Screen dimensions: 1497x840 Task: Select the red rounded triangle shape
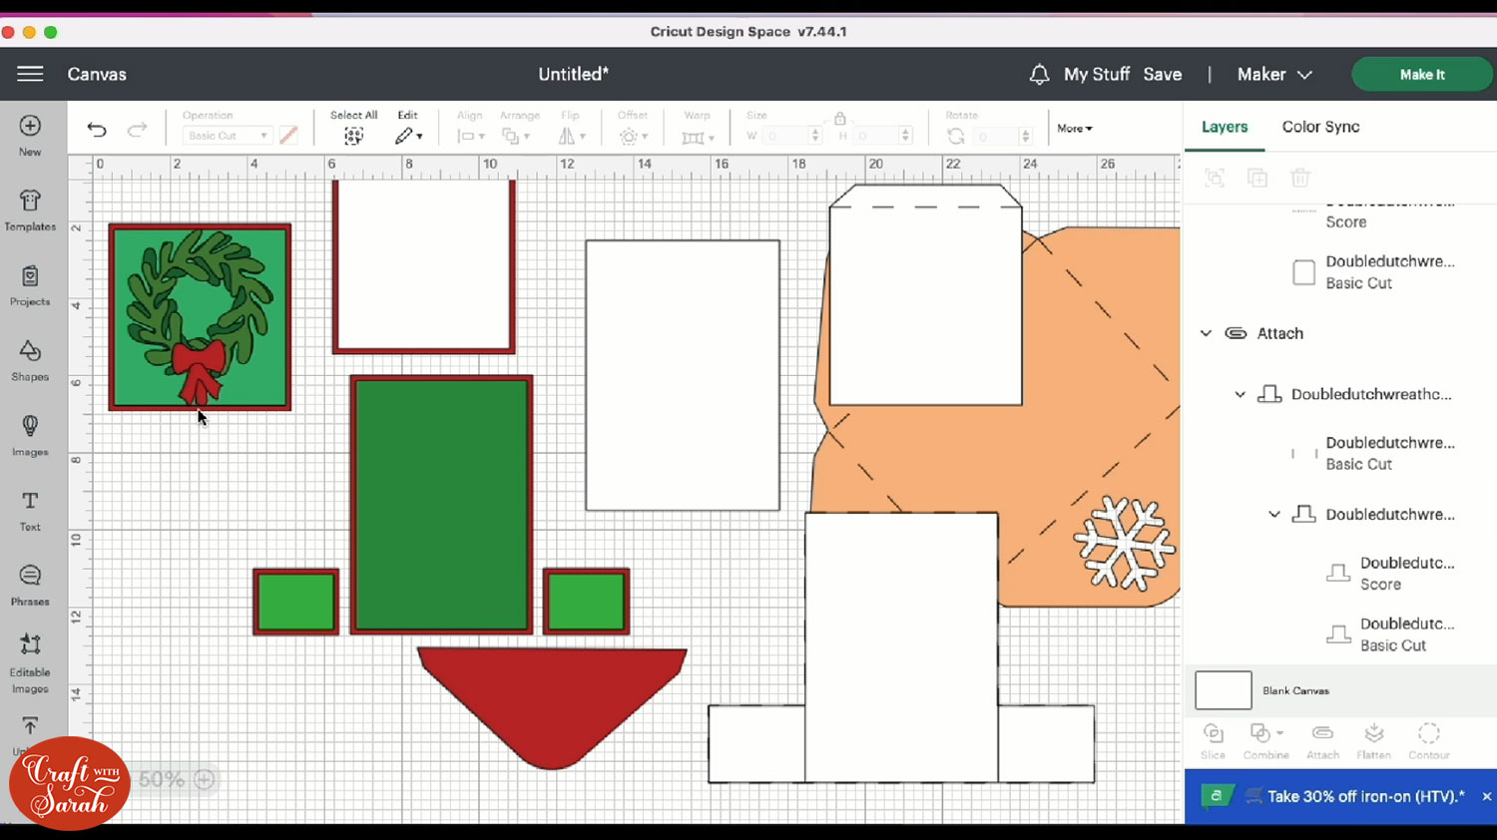click(x=552, y=707)
